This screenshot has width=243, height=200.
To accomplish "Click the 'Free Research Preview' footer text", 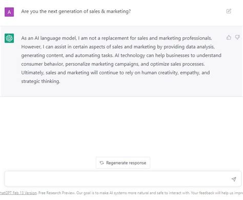I will pyautogui.click(x=56, y=193).
